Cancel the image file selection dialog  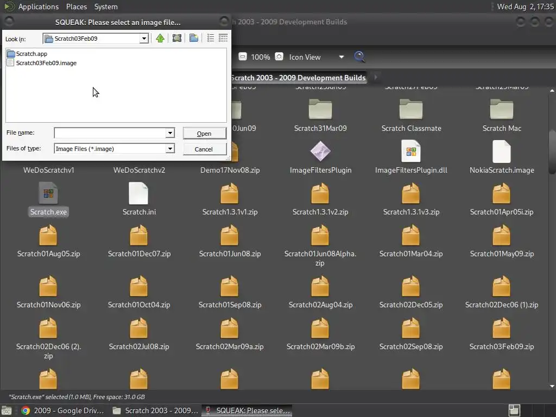click(204, 149)
